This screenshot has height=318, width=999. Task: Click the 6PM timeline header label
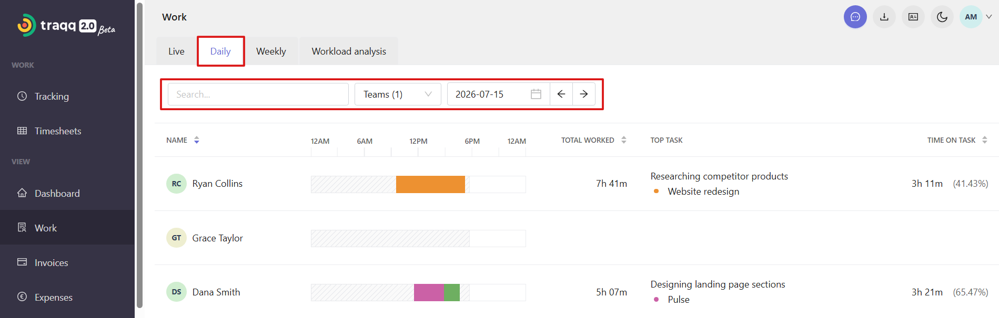pyautogui.click(x=472, y=141)
